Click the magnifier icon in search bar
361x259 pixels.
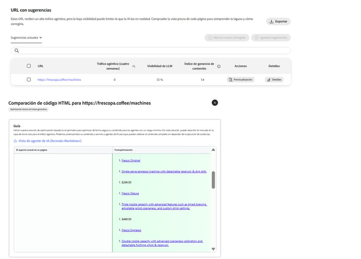point(16,51)
